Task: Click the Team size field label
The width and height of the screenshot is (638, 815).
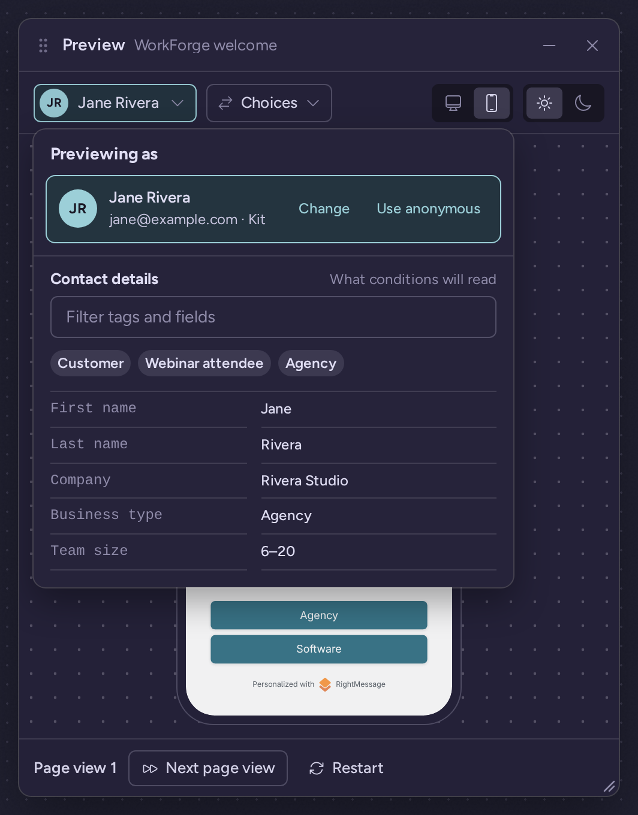Action: click(x=89, y=551)
